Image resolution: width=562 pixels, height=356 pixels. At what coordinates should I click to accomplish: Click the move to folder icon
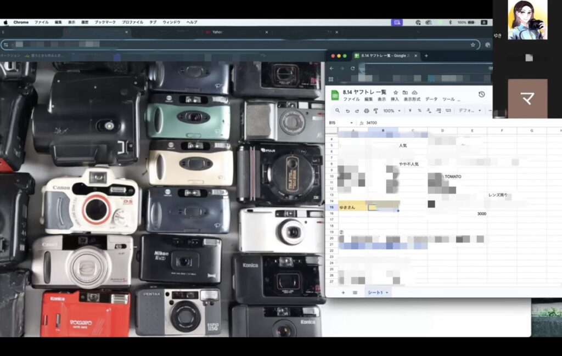tap(405, 93)
